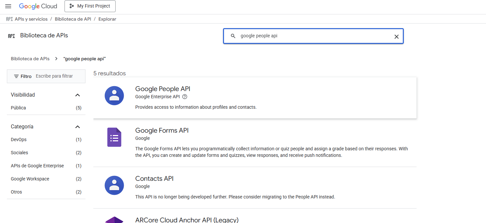The image size is (486, 223).
Task: Open the My First Project selector
Action: [x=90, y=6]
